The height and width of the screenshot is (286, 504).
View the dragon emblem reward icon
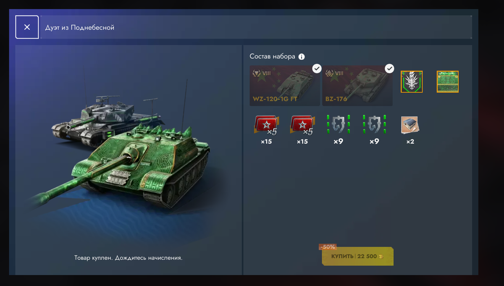pos(412,81)
